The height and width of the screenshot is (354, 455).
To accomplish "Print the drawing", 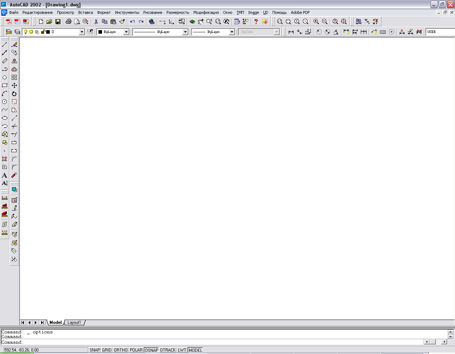I will pos(69,22).
